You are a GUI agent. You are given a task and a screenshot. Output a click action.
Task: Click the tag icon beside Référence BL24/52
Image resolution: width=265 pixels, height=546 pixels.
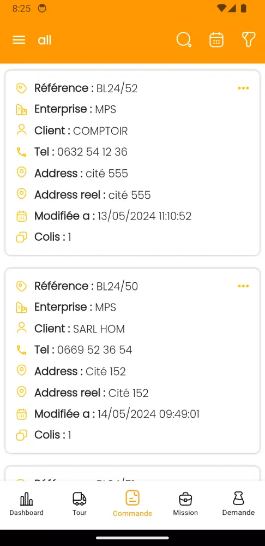22,88
